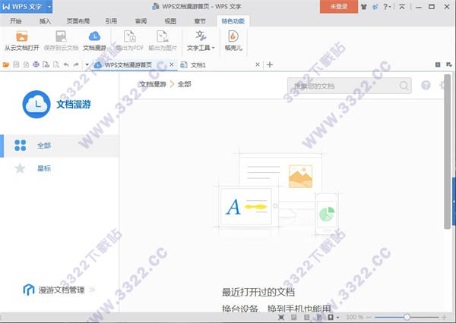
Task: Click the print preview icon in quick toolbar
Action: coord(56,64)
